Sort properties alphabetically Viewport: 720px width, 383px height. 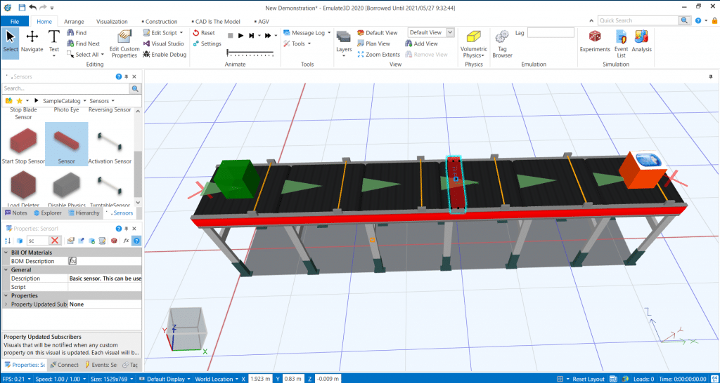point(8,241)
